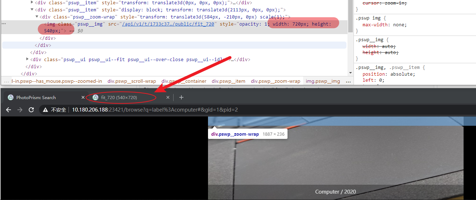Select breadcrumb img.pswp__img
This screenshot has height=200, width=476.
point(323,81)
